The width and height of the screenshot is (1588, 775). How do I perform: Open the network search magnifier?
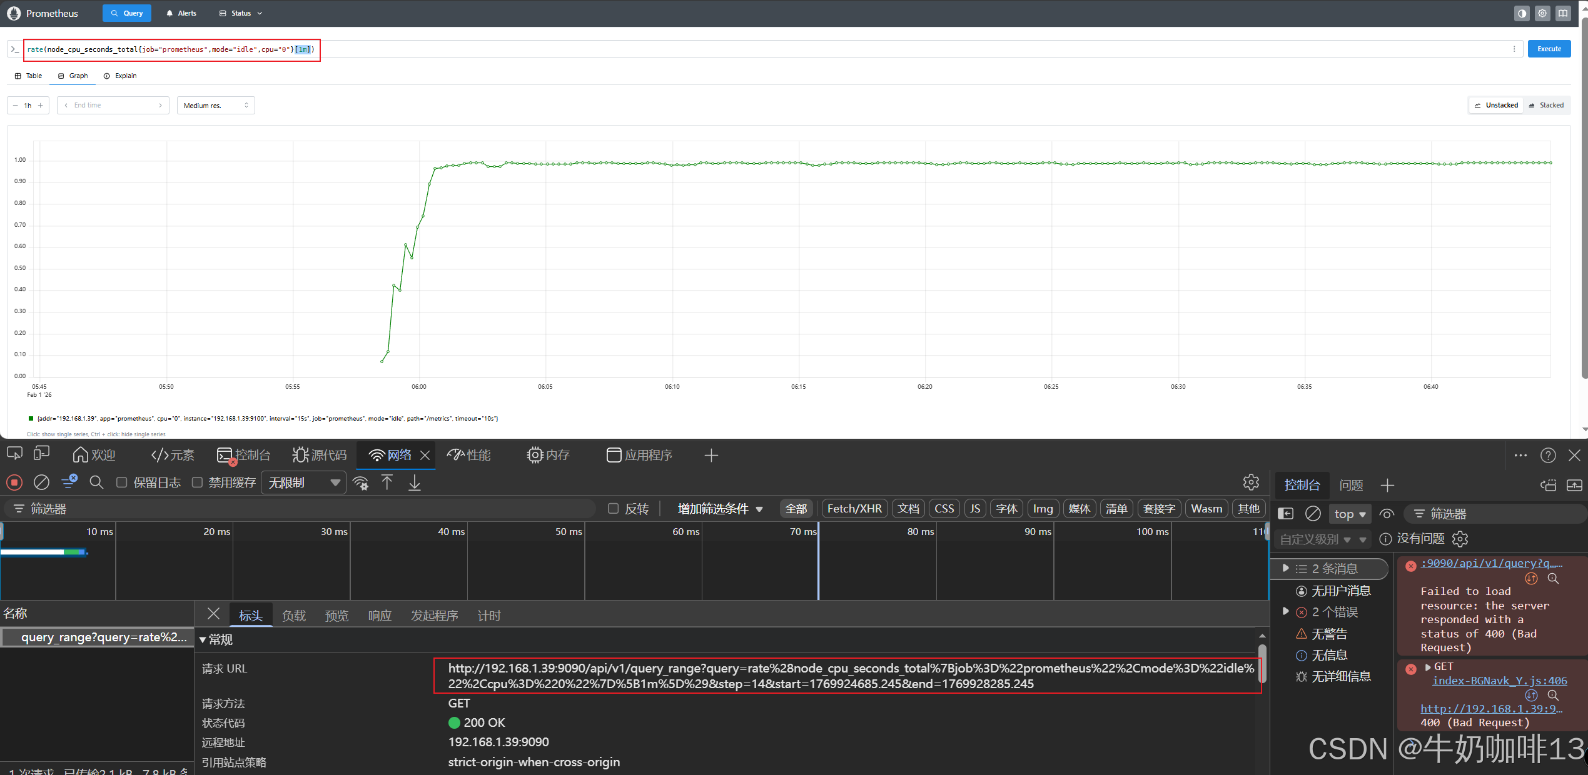pos(96,482)
